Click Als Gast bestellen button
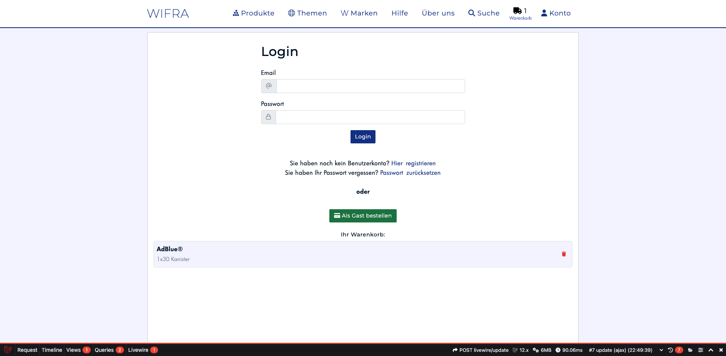The height and width of the screenshot is (356, 726). [363, 216]
